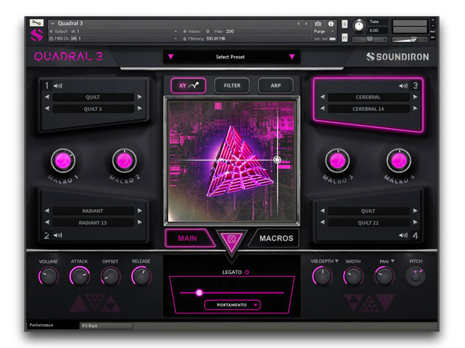This screenshot has height=348, width=465.
Task: Toggle the LEGATO switch
Action: 246,272
